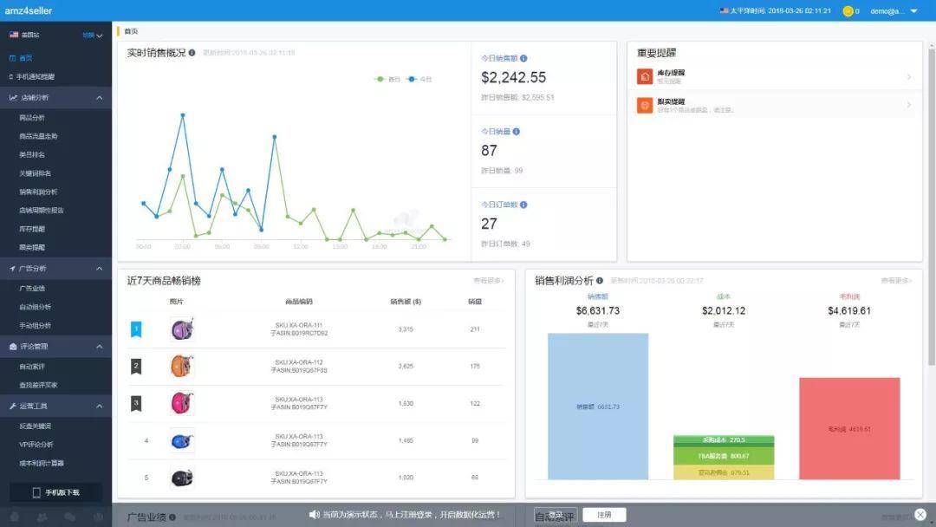
Task: Collapse the 运营工具 sidebar section
Action: [99, 407]
